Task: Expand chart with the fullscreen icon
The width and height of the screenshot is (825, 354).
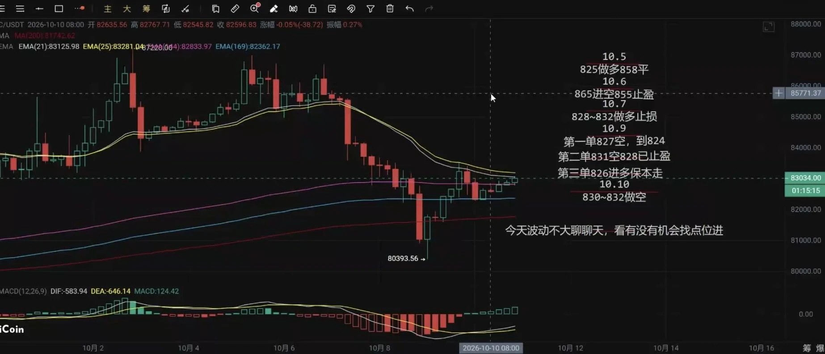Action: pos(769,27)
